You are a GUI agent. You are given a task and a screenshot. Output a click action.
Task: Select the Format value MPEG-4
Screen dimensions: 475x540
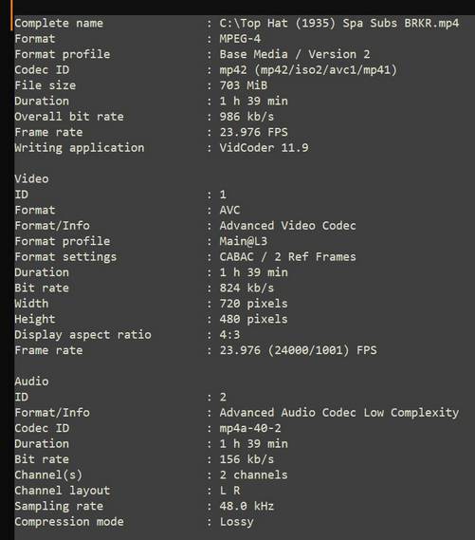pos(240,39)
